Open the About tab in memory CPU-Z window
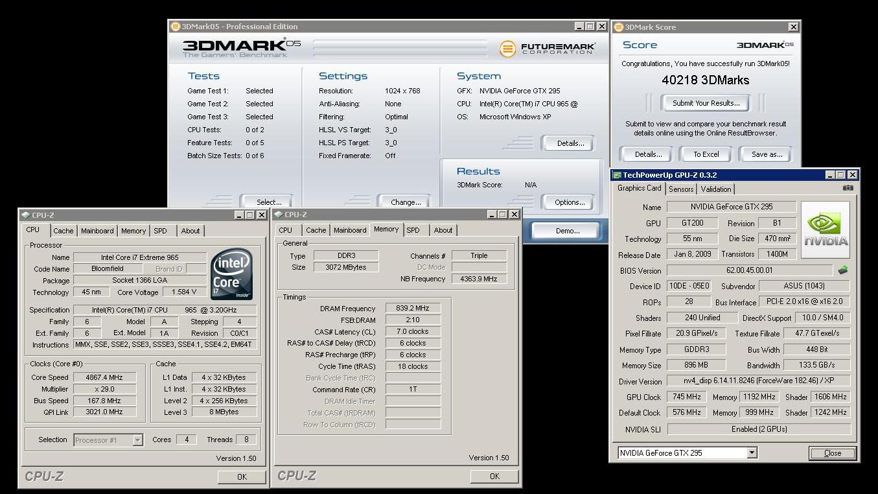 tap(443, 230)
